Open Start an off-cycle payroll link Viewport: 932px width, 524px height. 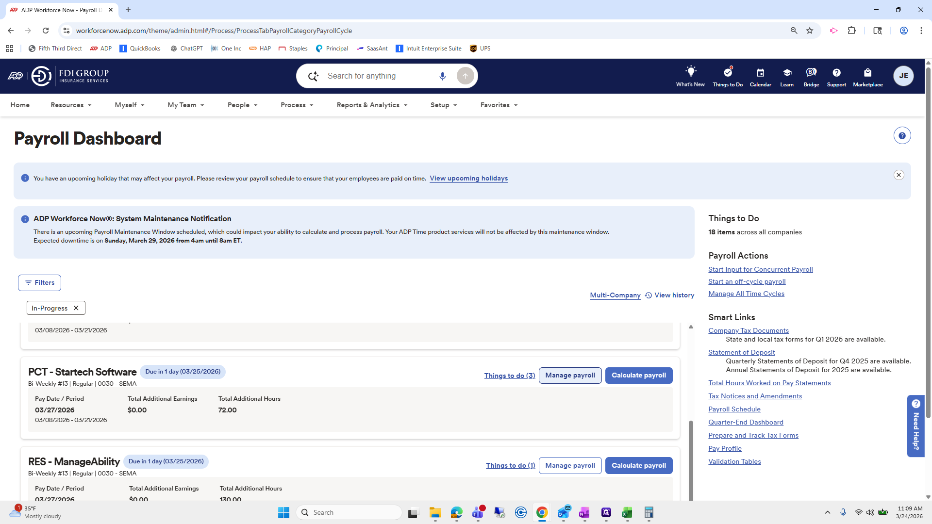pyautogui.click(x=747, y=282)
